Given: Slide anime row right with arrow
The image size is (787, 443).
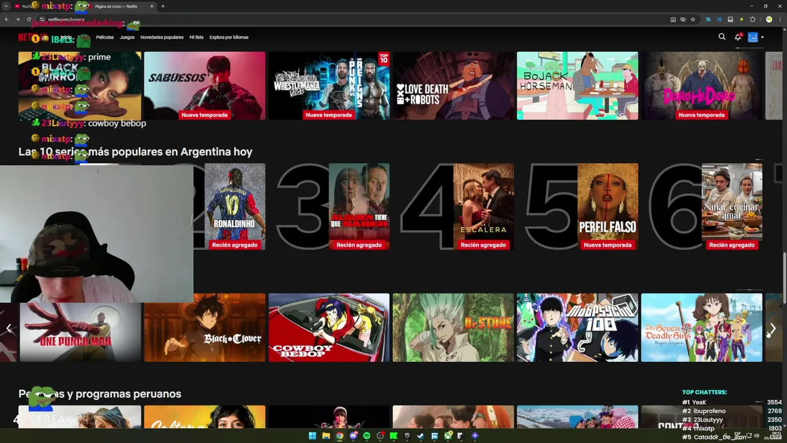Looking at the screenshot, I should 773,329.
